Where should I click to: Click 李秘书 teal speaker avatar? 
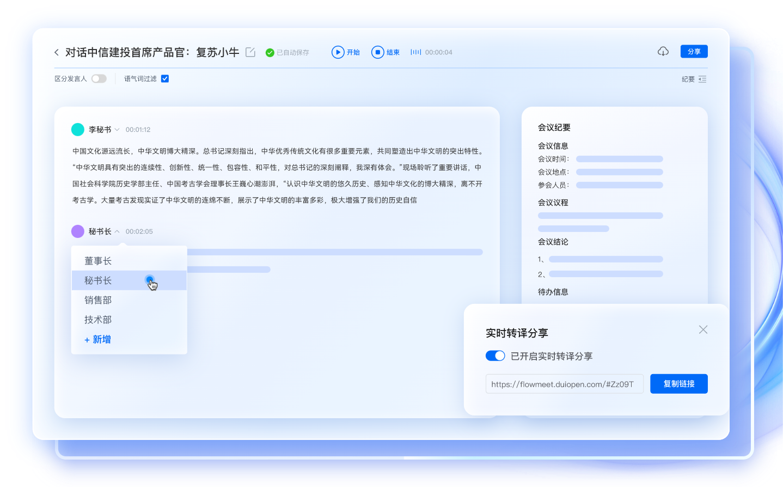78,130
